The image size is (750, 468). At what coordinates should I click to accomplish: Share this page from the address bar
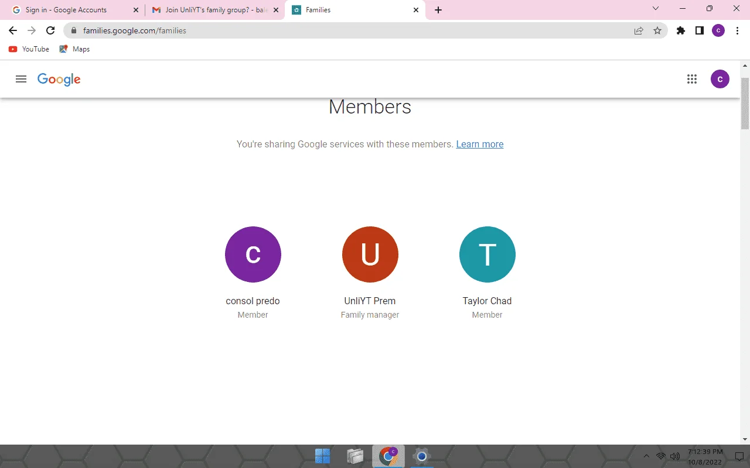(x=639, y=30)
